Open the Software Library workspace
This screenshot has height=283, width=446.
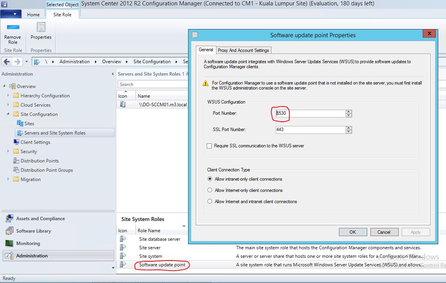(x=34, y=231)
